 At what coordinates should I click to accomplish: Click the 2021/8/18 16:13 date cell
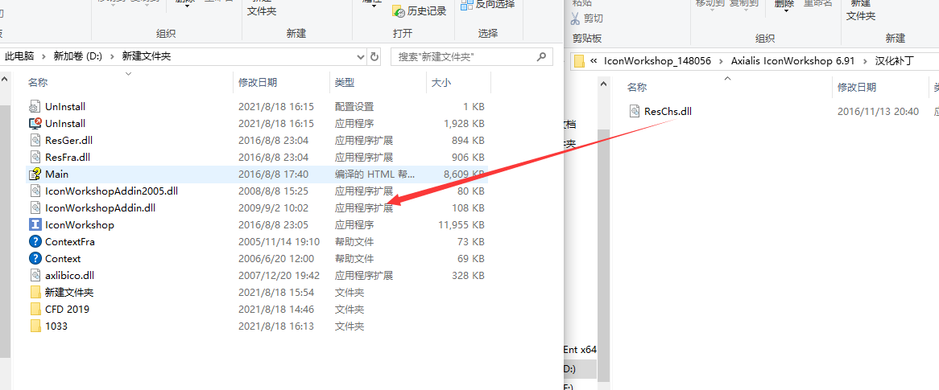click(x=276, y=326)
